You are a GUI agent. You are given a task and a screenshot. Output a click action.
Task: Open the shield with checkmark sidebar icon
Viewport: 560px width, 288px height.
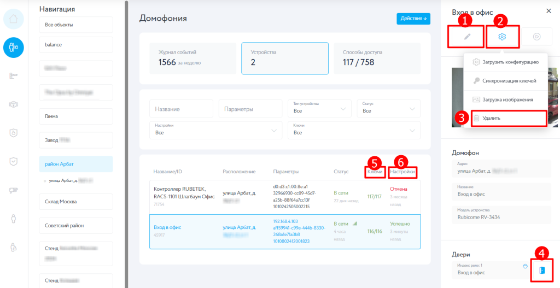coord(14,161)
